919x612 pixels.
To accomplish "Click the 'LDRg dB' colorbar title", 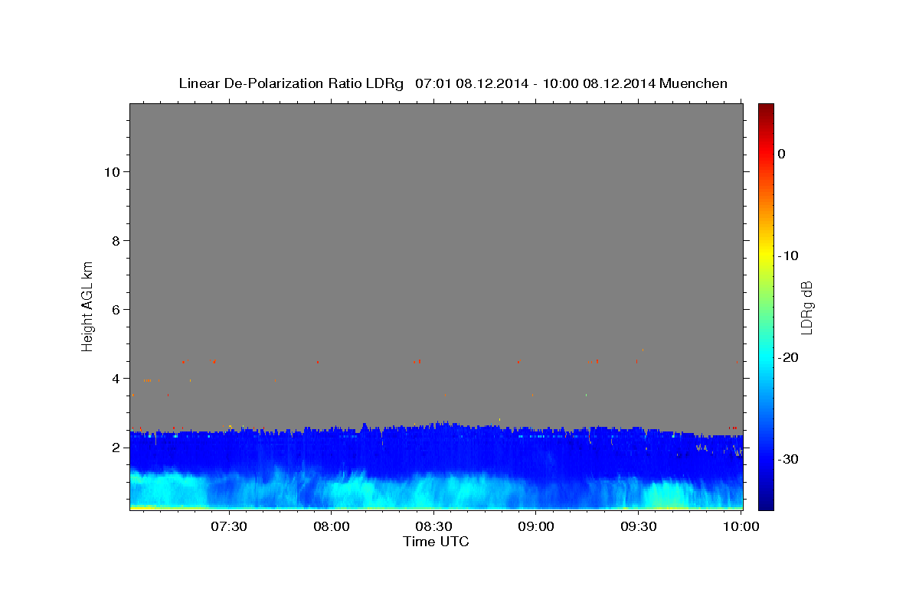I will [x=807, y=307].
